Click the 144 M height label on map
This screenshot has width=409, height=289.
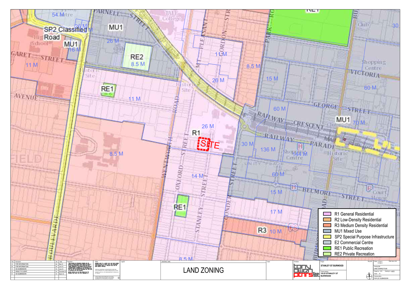tap(300, 154)
